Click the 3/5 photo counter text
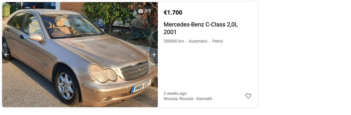Screen dimensions: 351x115 pos(148,11)
